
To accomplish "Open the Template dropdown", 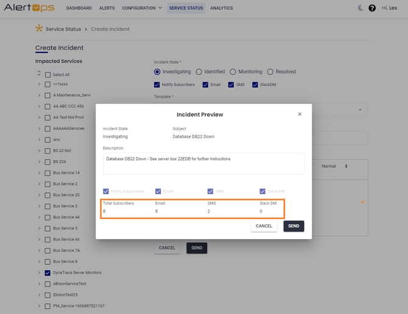I will [x=363, y=110].
